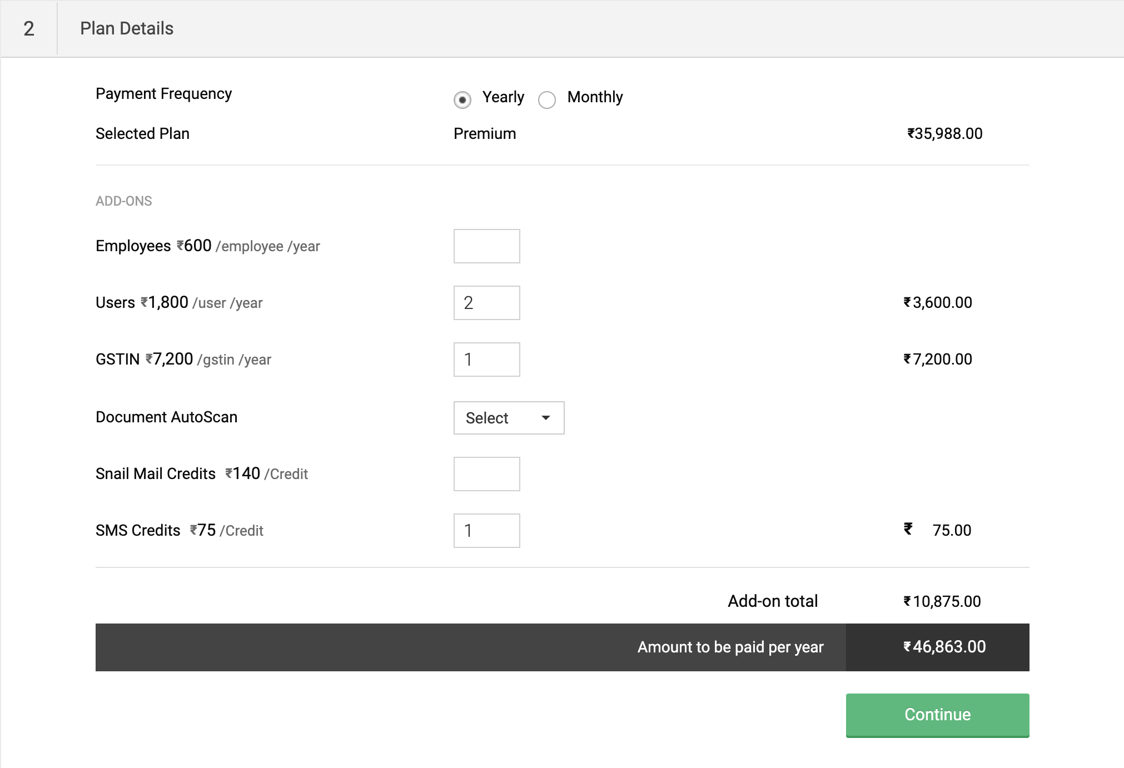
Task: Click the SMS Credits amount 75.00
Action: point(952,531)
